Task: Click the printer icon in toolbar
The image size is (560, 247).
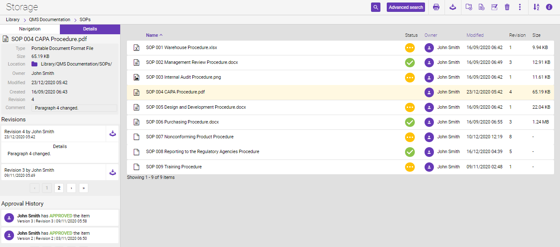Action: coord(436,7)
